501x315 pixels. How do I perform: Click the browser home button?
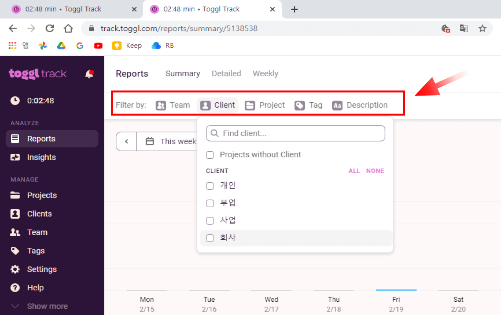click(x=68, y=28)
